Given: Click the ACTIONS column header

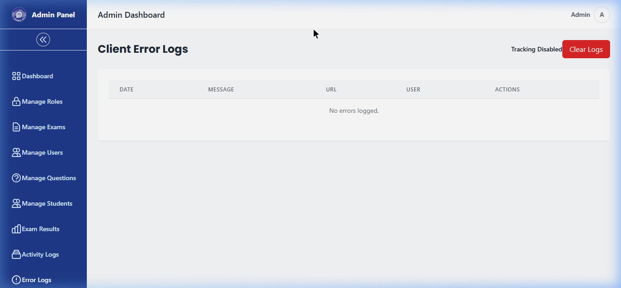Looking at the screenshot, I should pyautogui.click(x=507, y=90).
